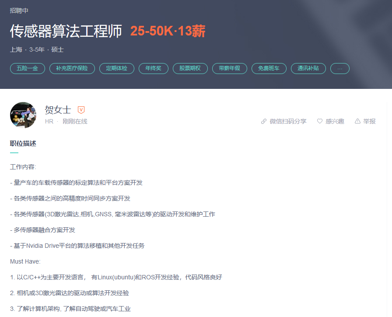Click the 工作内容: heading text
392x317 pixels.
click(x=23, y=167)
